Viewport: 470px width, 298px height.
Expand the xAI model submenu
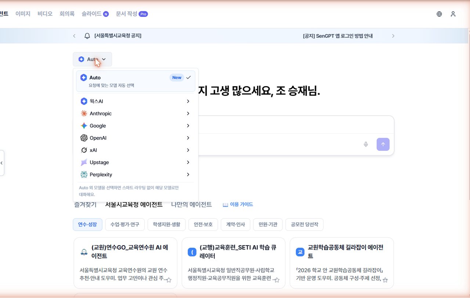[x=136, y=150]
